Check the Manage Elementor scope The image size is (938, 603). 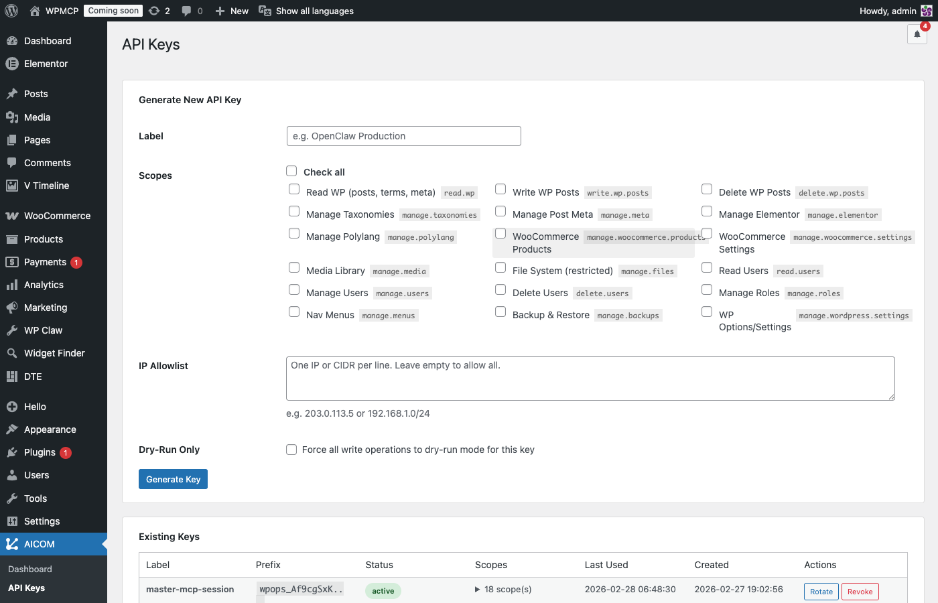pos(707,210)
